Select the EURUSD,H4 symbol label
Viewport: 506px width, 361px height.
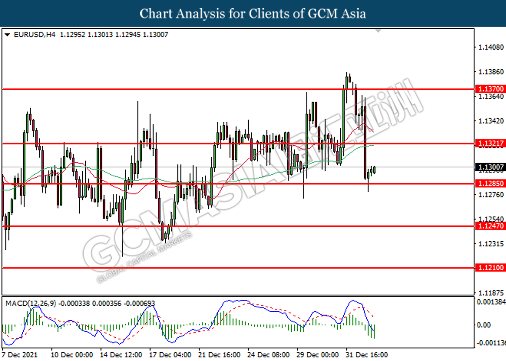pyautogui.click(x=34, y=35)
